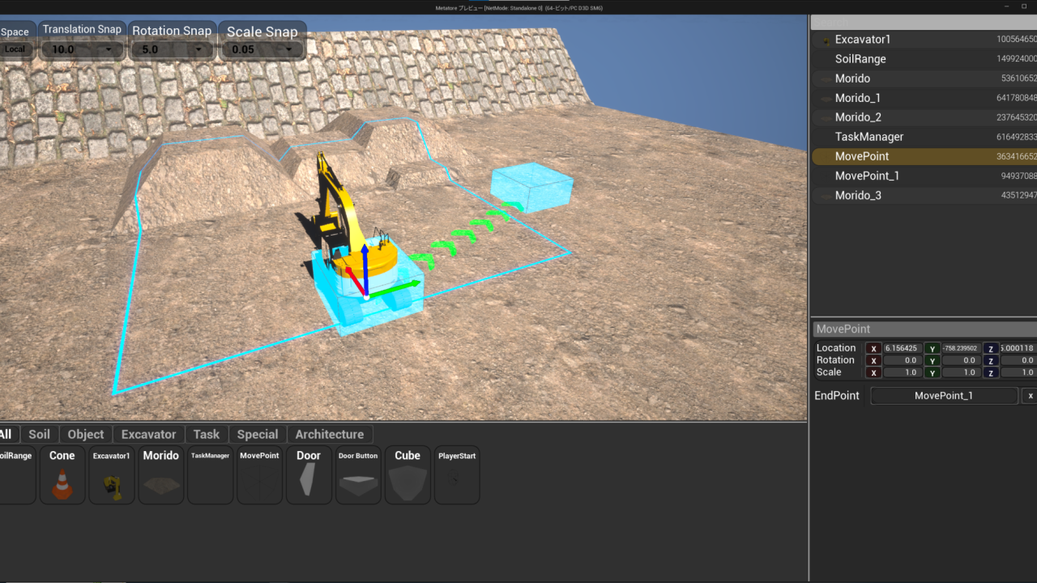This screenshot has width=1037, height=583.
Task: Select the Cube asset tile
Action: tap(408, 475)
